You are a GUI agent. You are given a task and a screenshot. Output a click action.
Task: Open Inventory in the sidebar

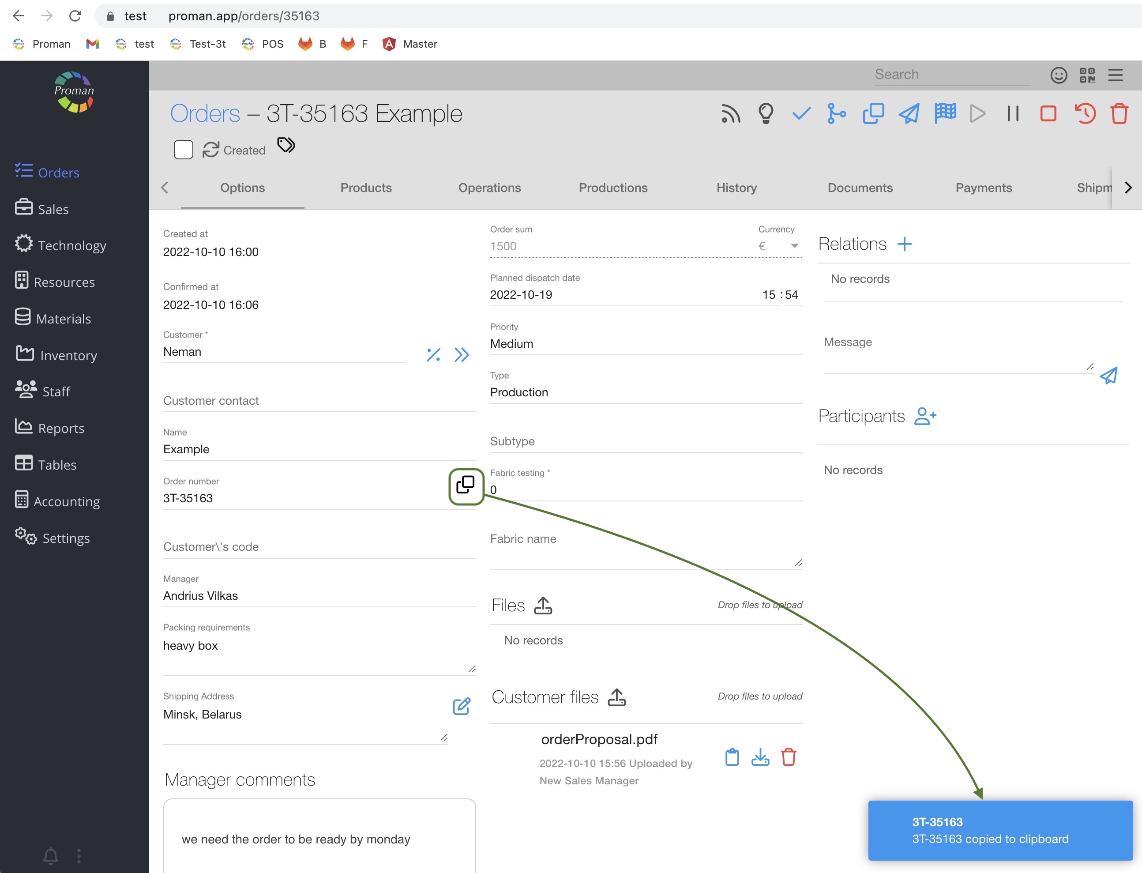pos(68,355)
